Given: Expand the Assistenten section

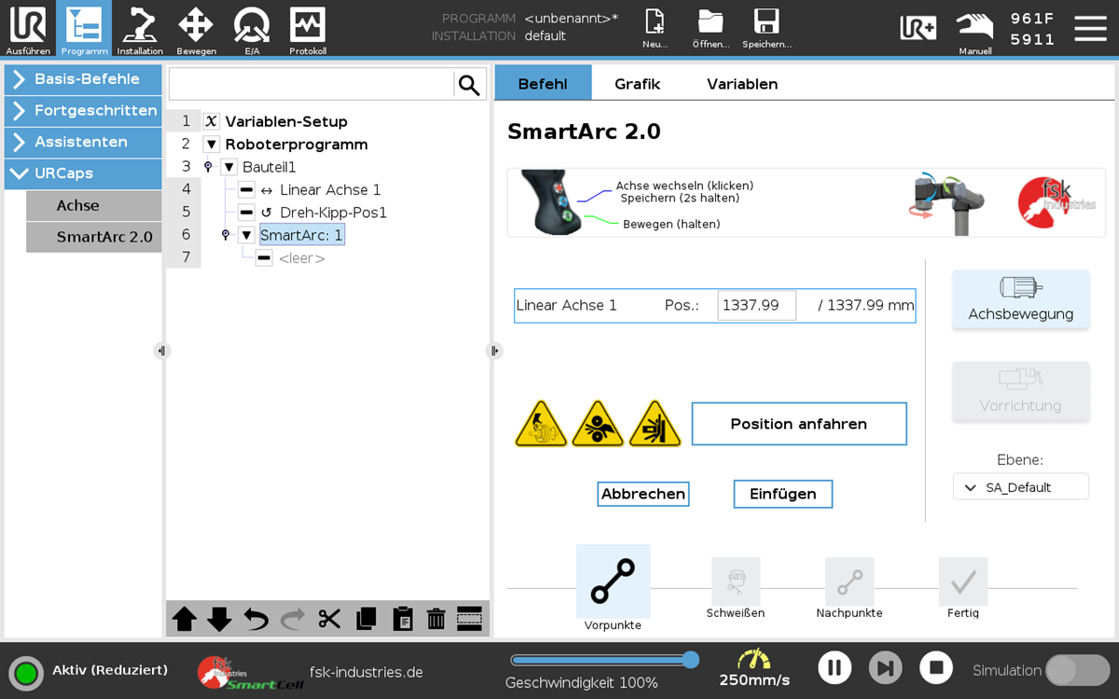Looking at the screenshot, I should click(83, 143).
